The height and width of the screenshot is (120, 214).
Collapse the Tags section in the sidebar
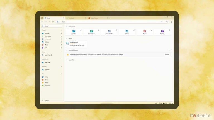tap(61, 74)
